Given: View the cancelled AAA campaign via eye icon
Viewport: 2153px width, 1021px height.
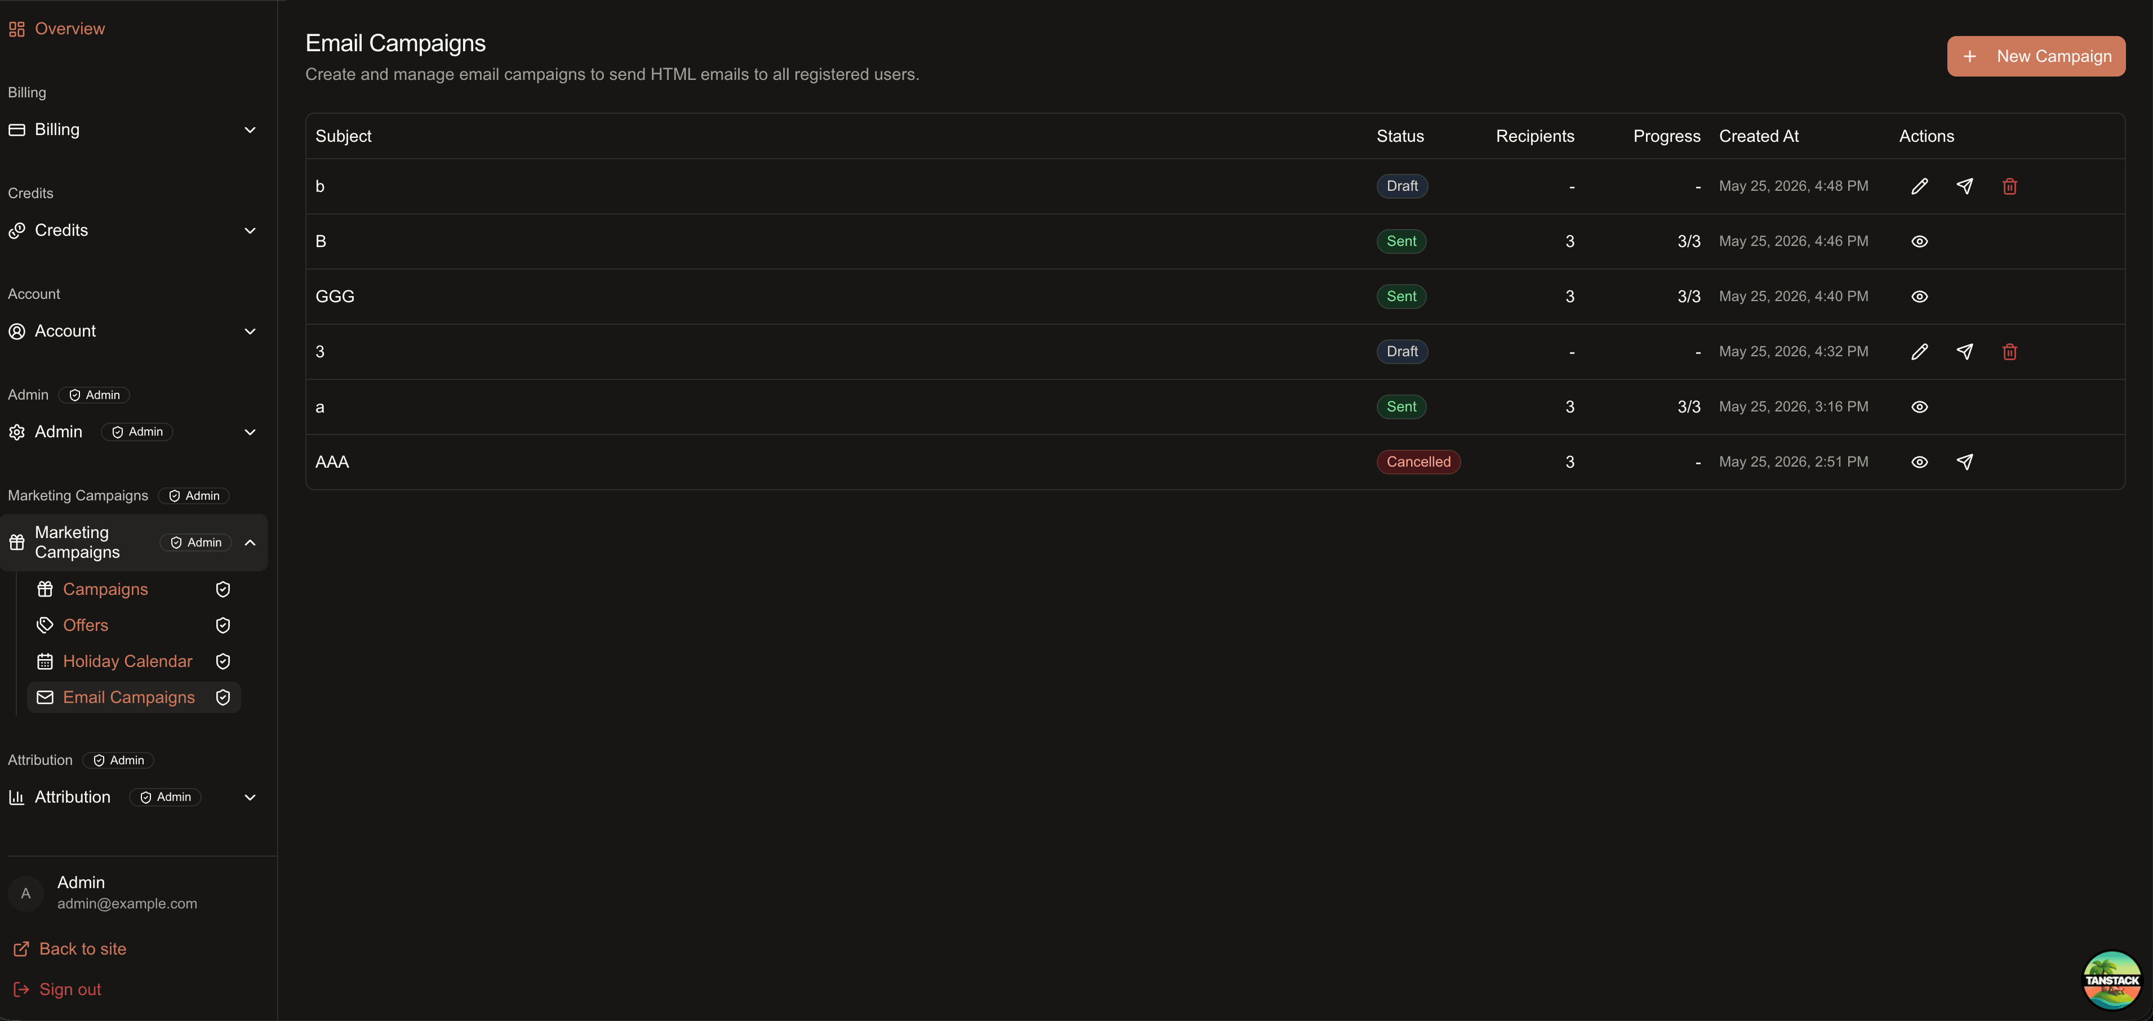Looking at the screenshot, I should click(x=1919, y=462).
